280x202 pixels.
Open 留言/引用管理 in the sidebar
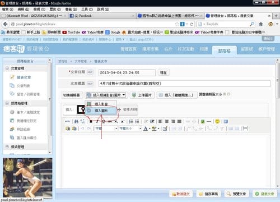[28, 94]
